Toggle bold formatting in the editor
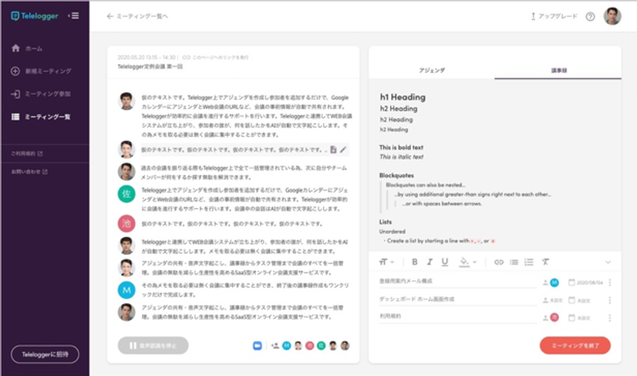Screen dimensions: 637x376 [x=415, y=262]
